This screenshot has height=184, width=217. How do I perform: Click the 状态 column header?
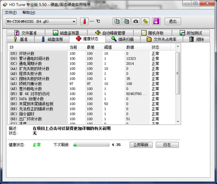160,47
